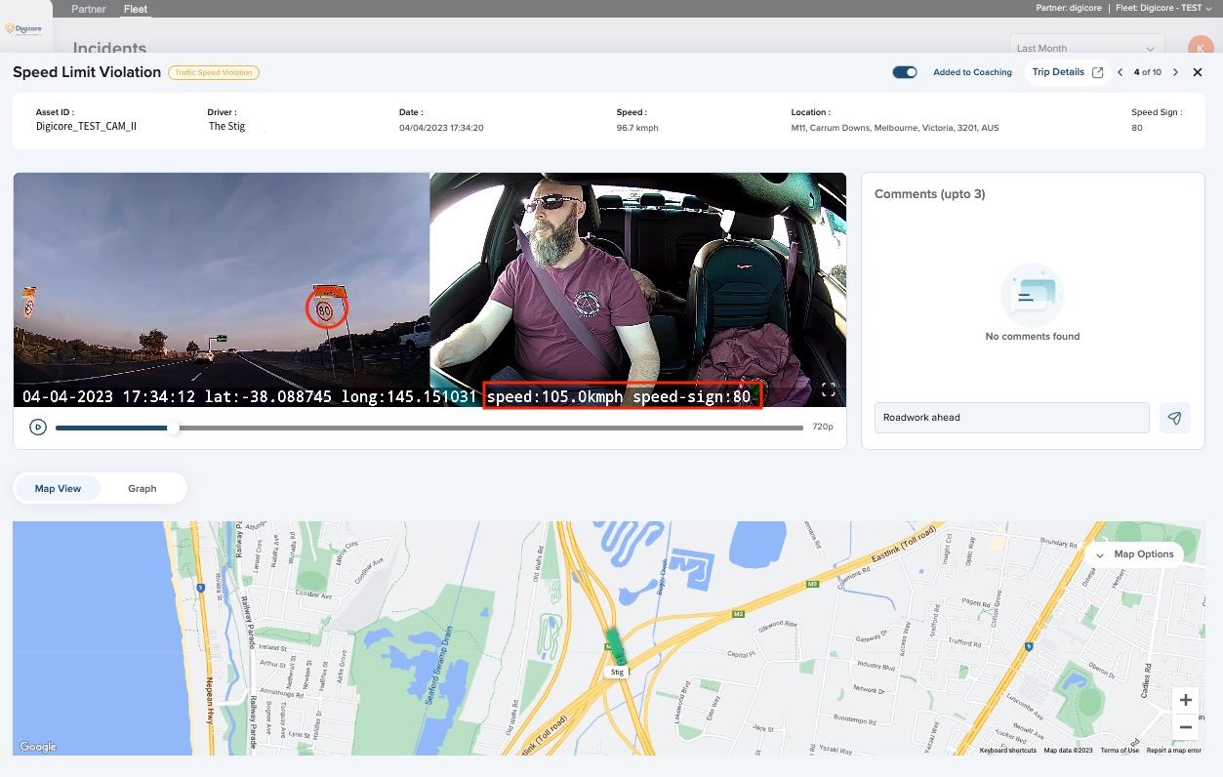Close the Speed Limit Violation panel
Viewport: 1223px width, 777px height.
pyautogui.click(x=1198, y=72)
